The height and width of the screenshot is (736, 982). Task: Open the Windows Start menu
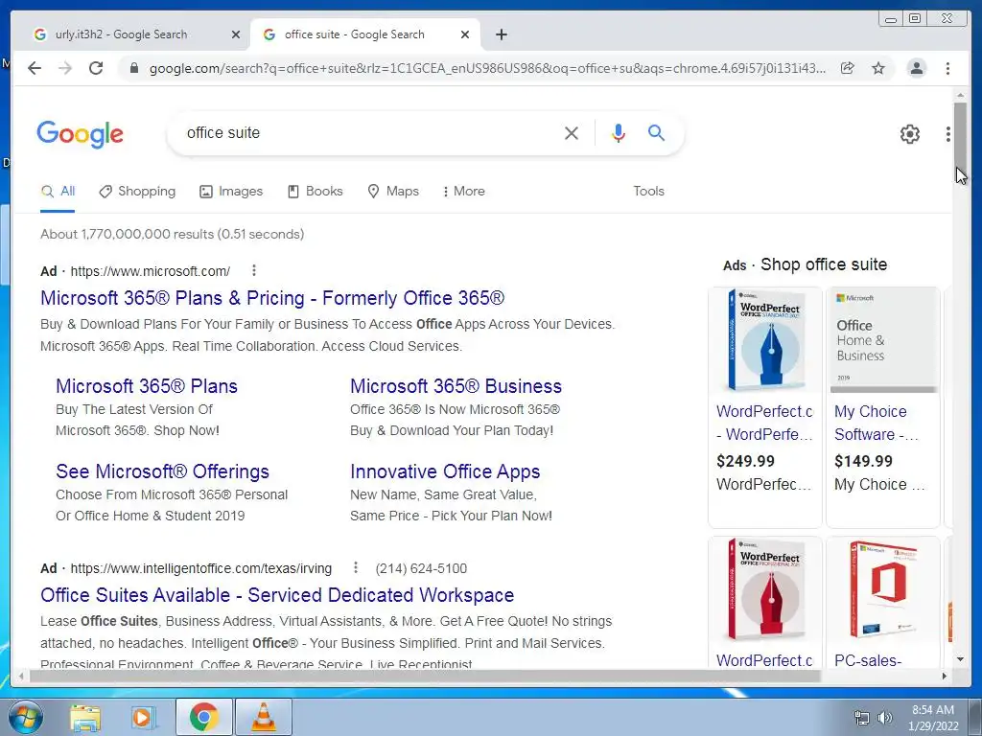[x=25, y=717]
